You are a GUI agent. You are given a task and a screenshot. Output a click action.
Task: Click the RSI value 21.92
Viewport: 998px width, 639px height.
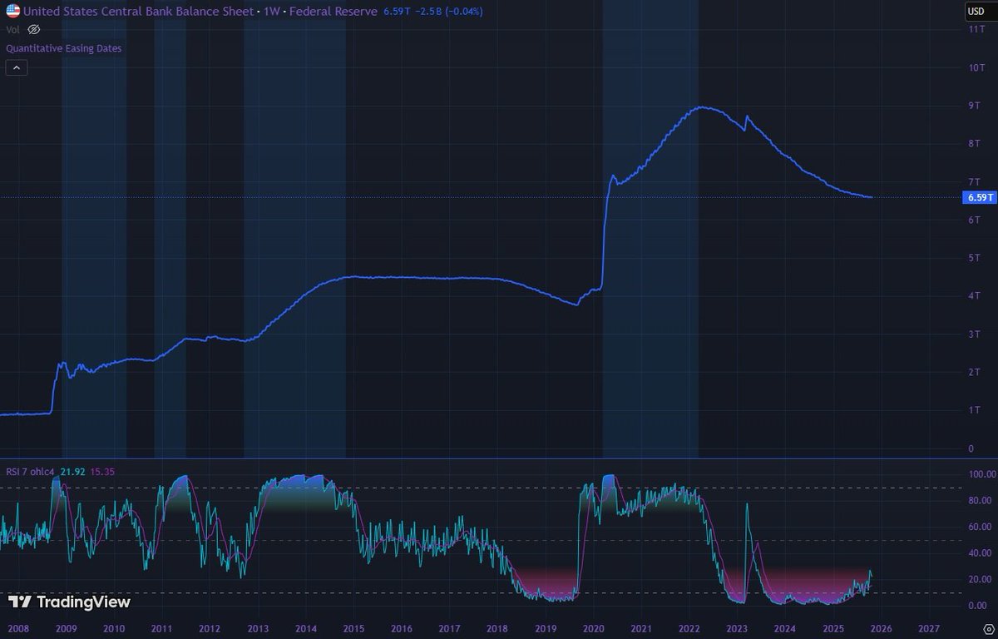coord(72,470)
